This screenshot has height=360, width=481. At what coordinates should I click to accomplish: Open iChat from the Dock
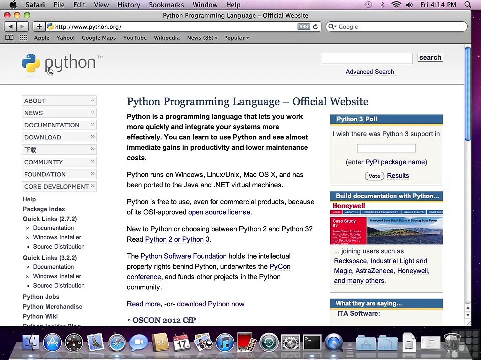click(x=139, y=342)
